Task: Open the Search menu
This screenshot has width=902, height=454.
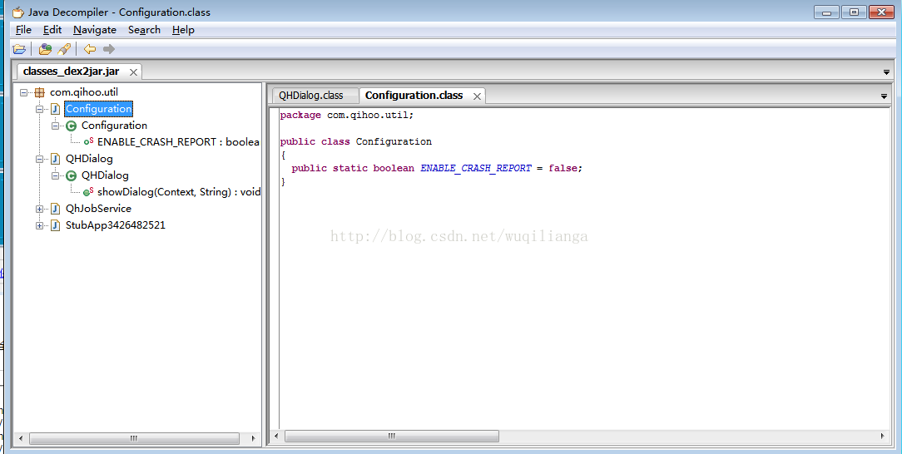Action: tap(145, 30)
